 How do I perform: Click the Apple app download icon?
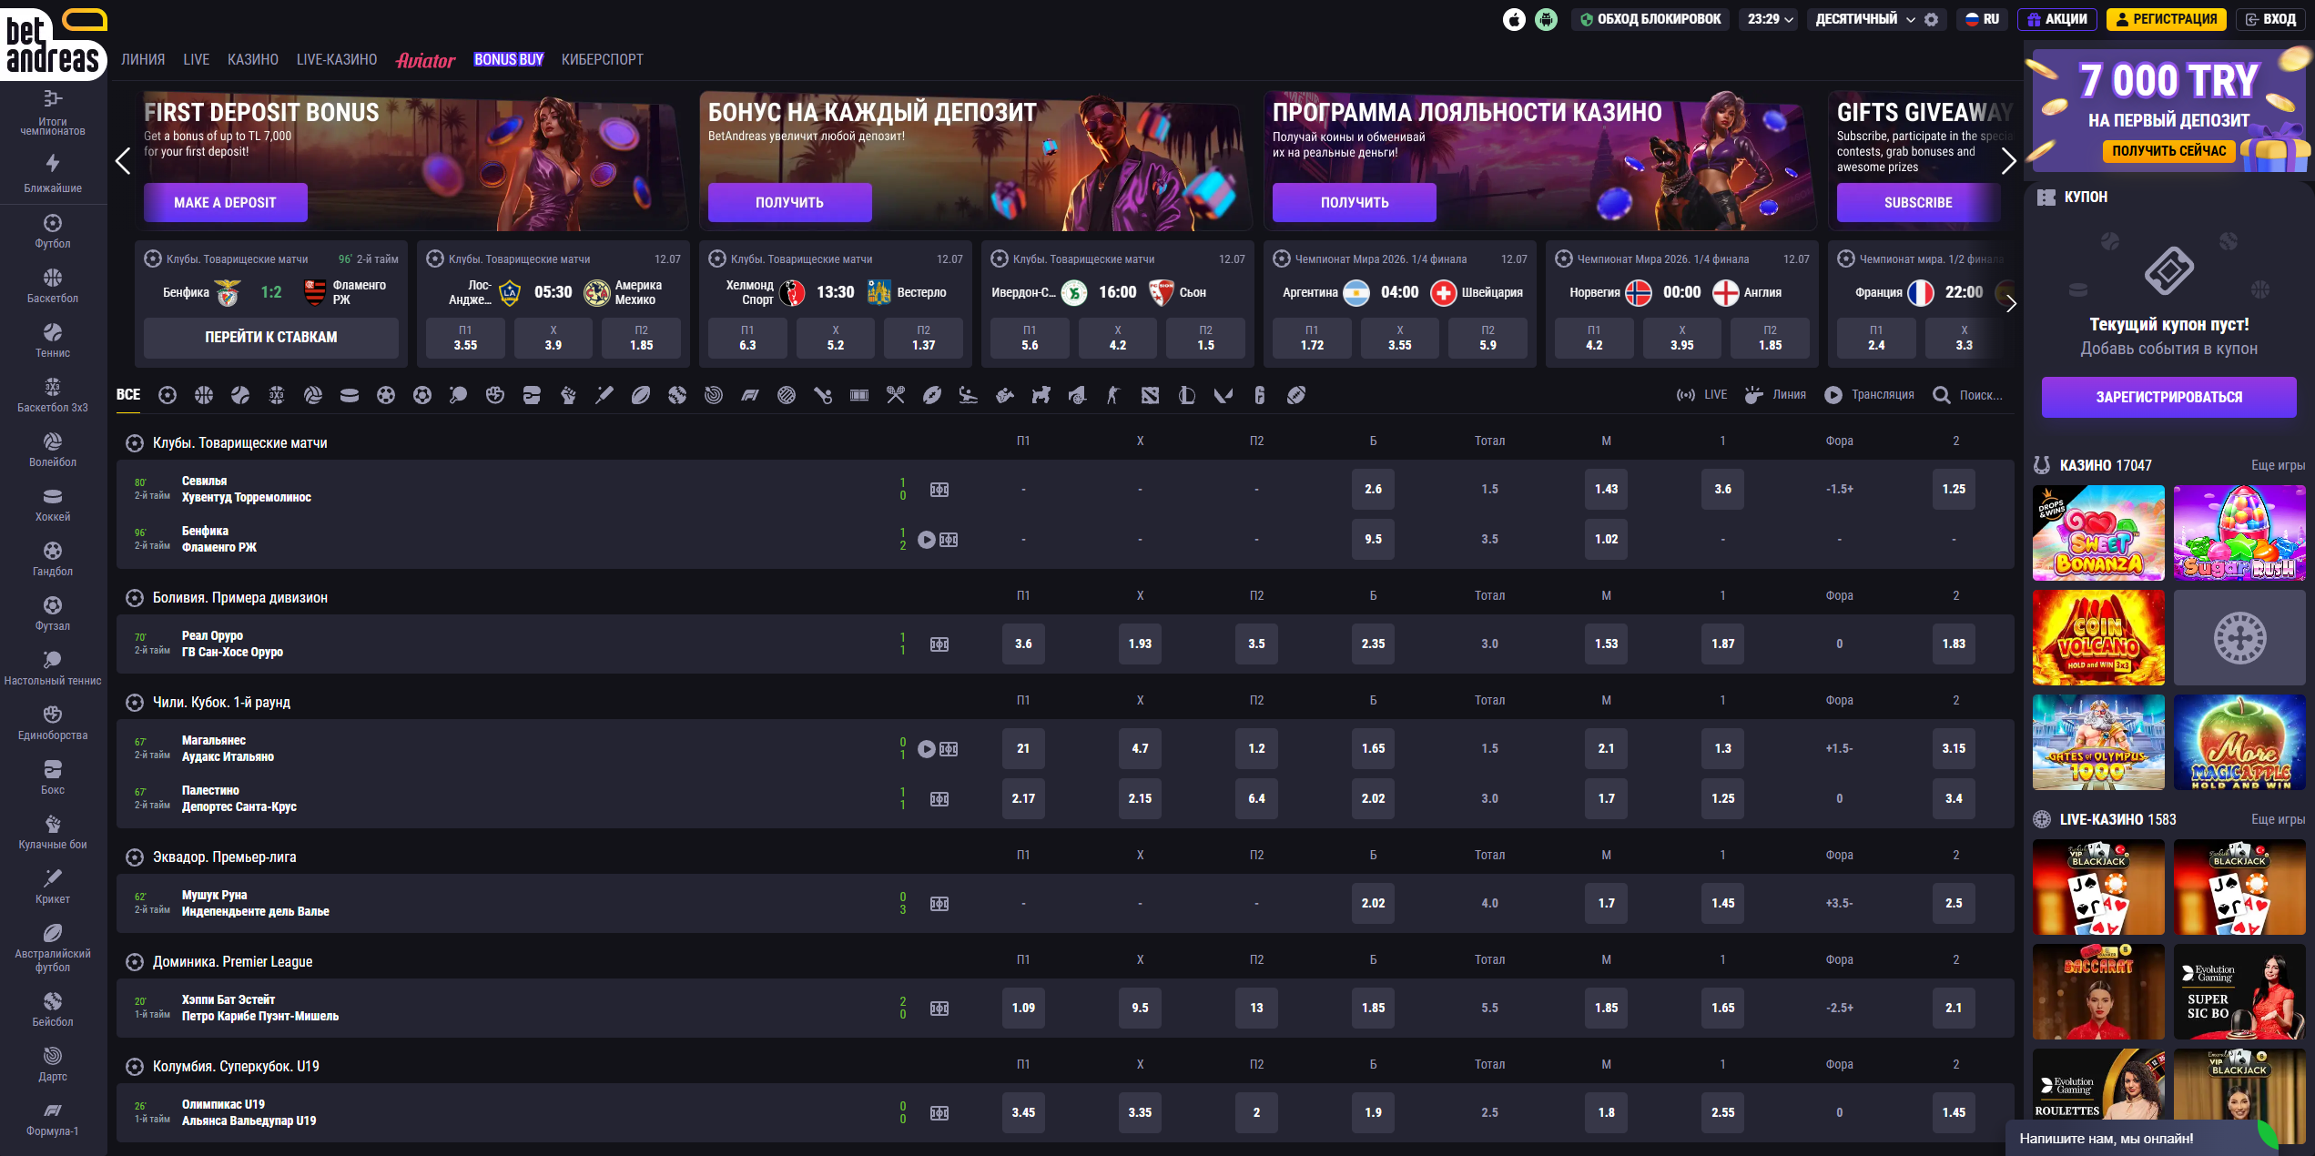coord(1514,19)
